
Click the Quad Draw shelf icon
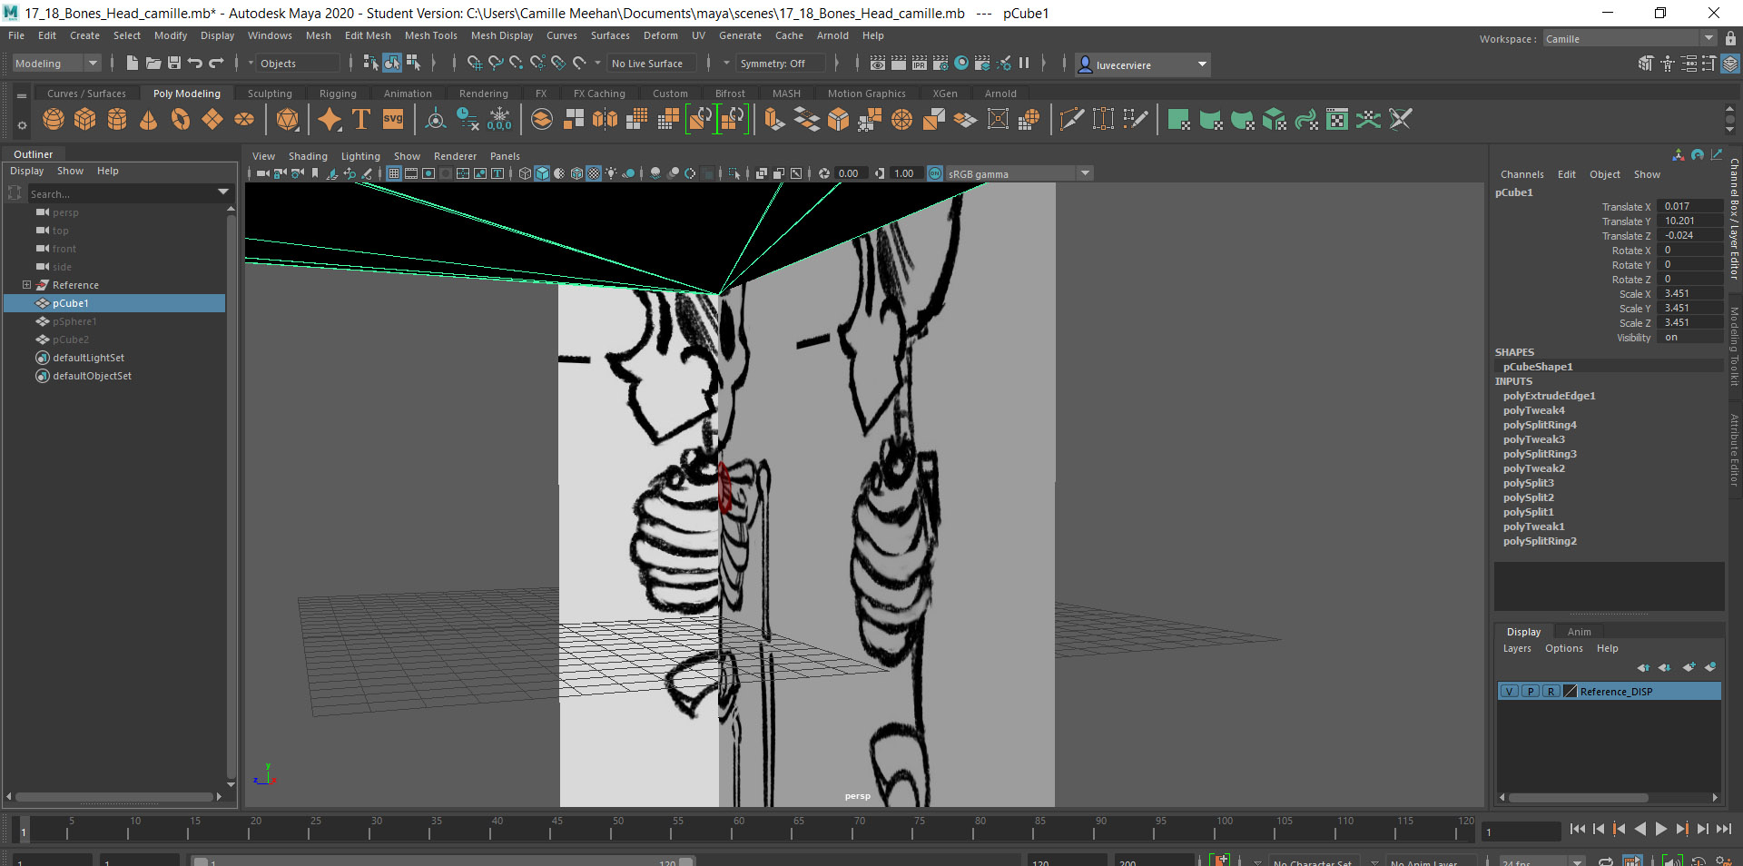(1136, 119)
